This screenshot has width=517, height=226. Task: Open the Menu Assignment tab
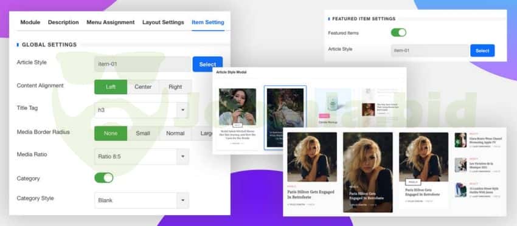tap(111, 22)
